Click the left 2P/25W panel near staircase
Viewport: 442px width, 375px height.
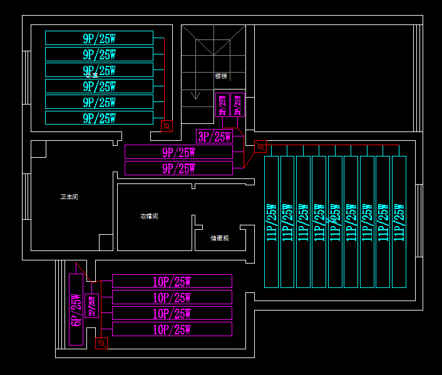222,105
